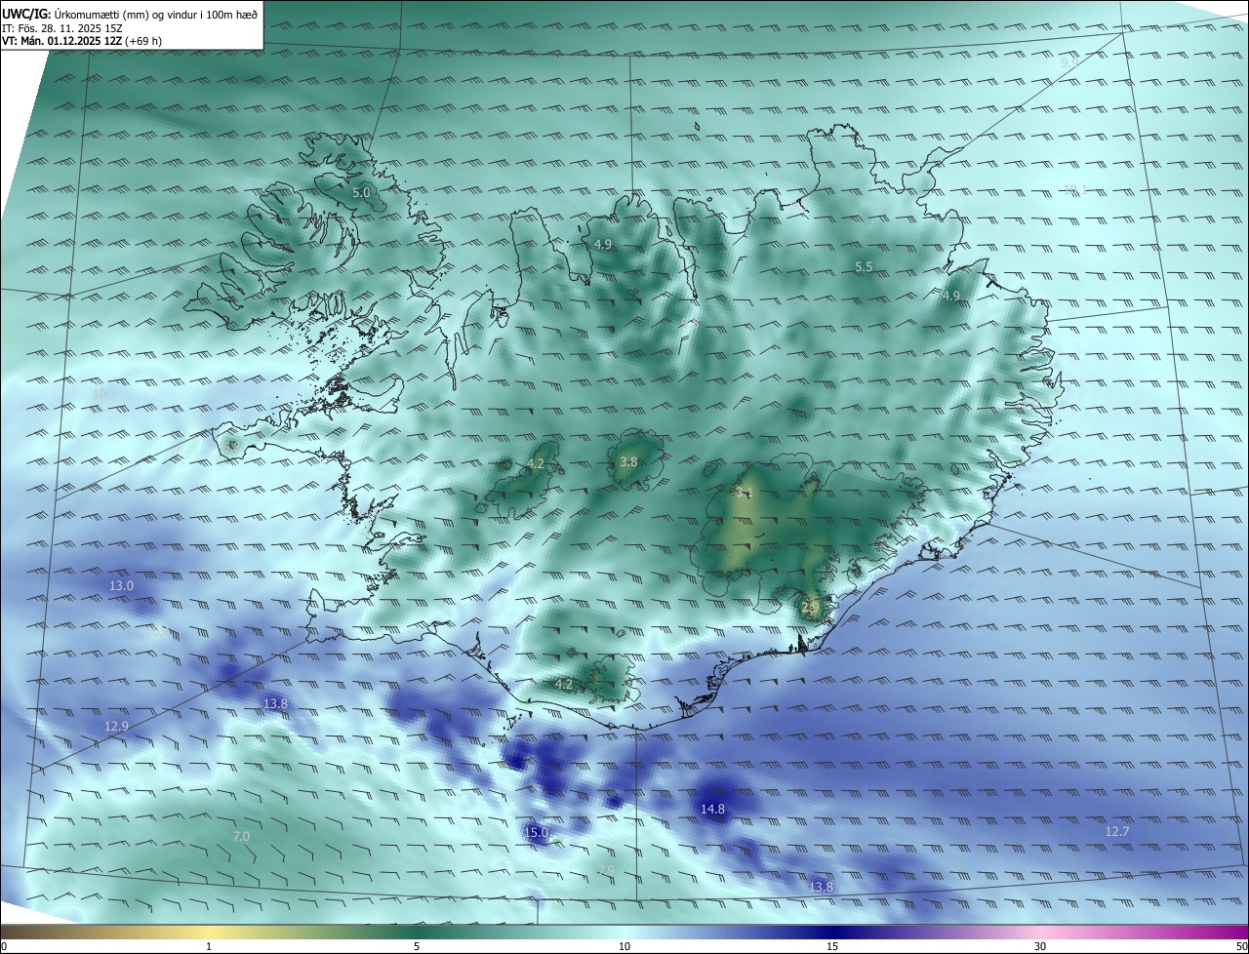Click the 14.8 value south of Iceland
Screen dimensions: 1249x954
point(713,810)
